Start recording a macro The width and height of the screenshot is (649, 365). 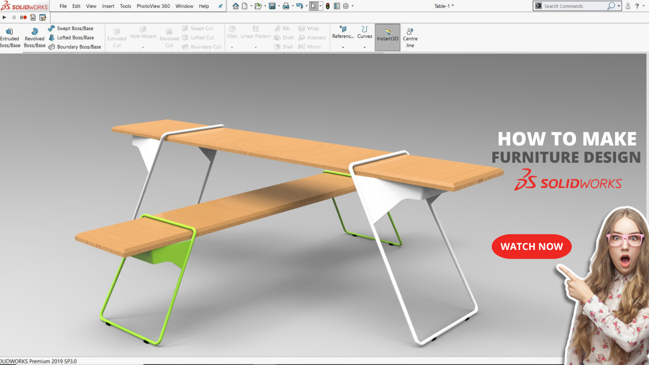click(23, 17)
